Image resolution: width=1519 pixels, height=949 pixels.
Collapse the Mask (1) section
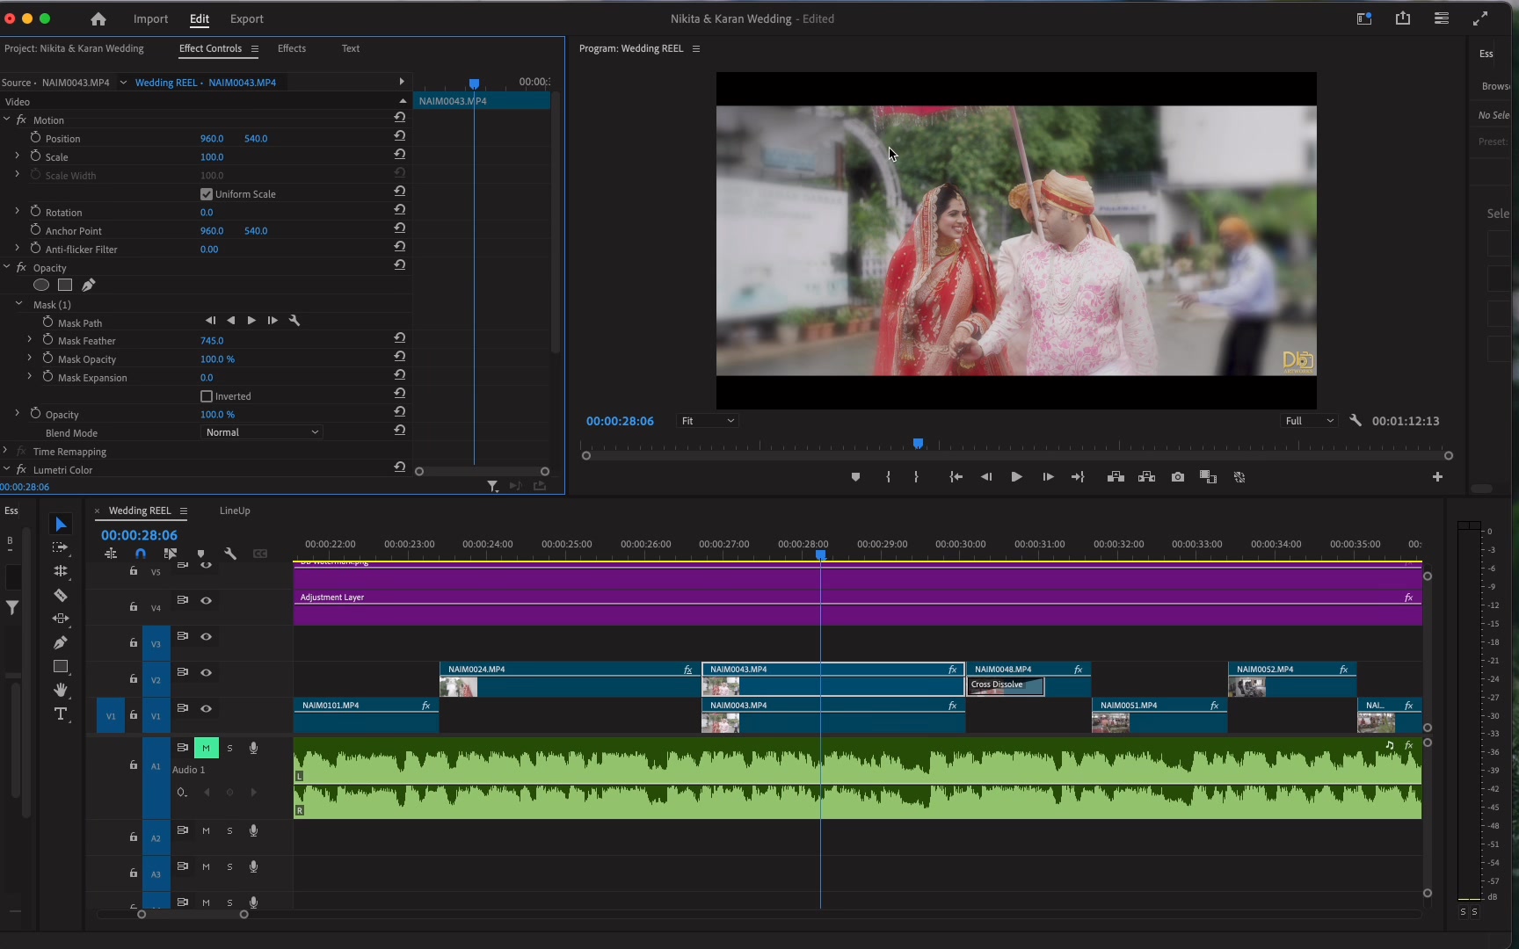pos(18,304)
